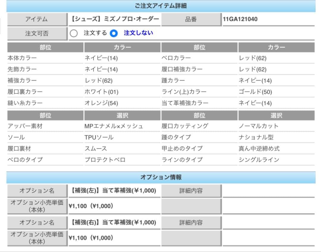The width and height of the screenshot is (321, 252).
Task: Click the ネイビー(14) value for 当て革補強カラー
Action: click(x=255, y=103)
